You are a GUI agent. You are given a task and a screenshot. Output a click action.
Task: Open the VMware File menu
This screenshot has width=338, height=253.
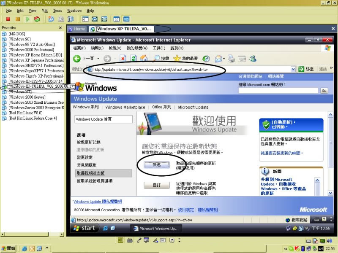pos(9,11)
